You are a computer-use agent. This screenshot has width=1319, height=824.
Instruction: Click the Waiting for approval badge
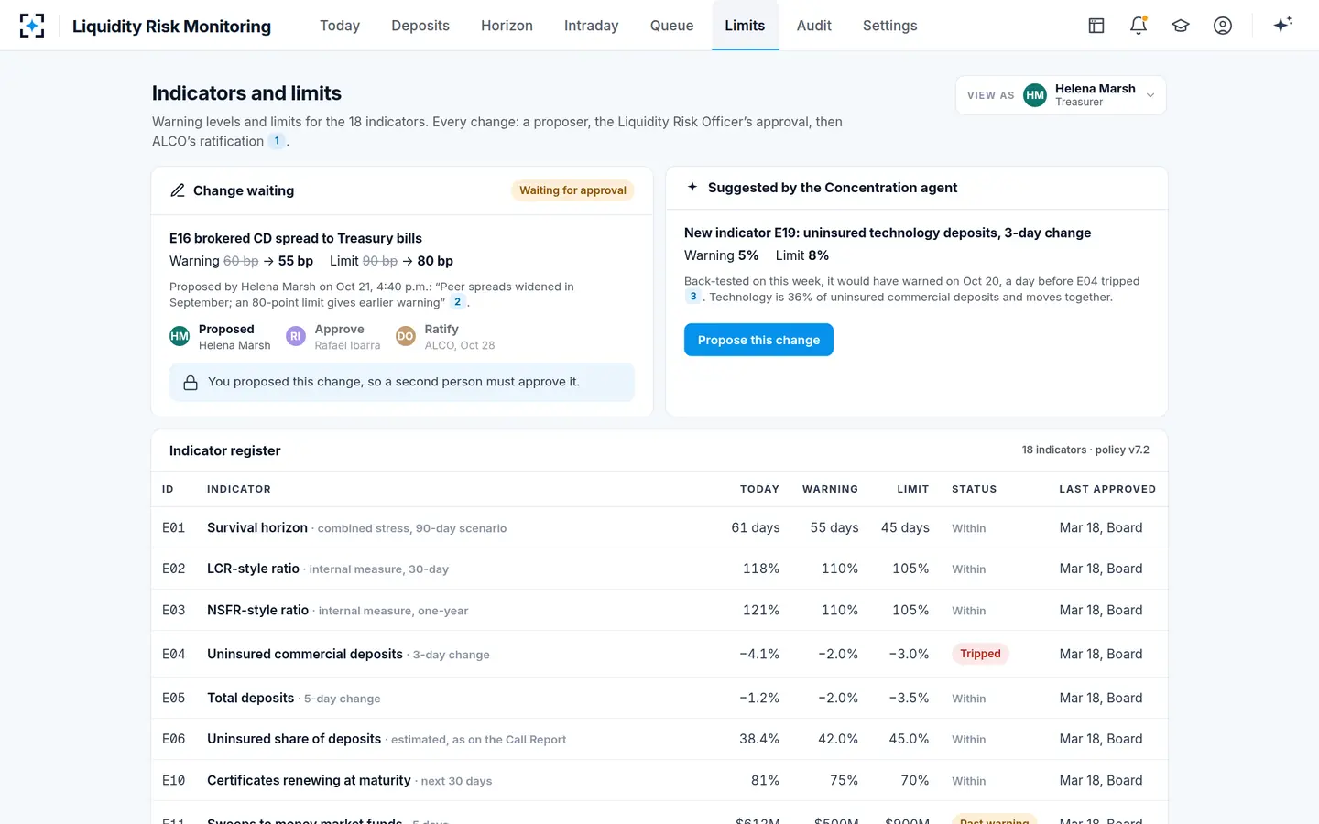coord(572,190)
